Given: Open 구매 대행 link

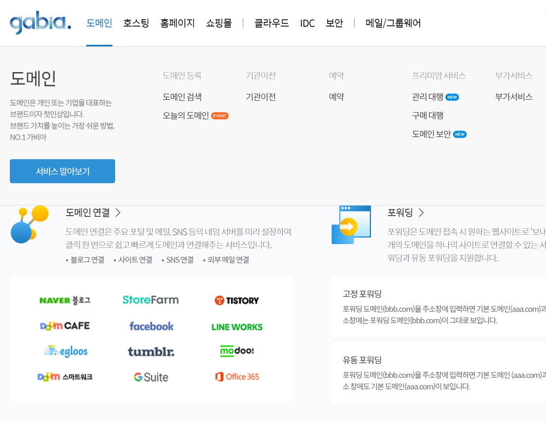Looking at the screenshot, I should 428,115.
